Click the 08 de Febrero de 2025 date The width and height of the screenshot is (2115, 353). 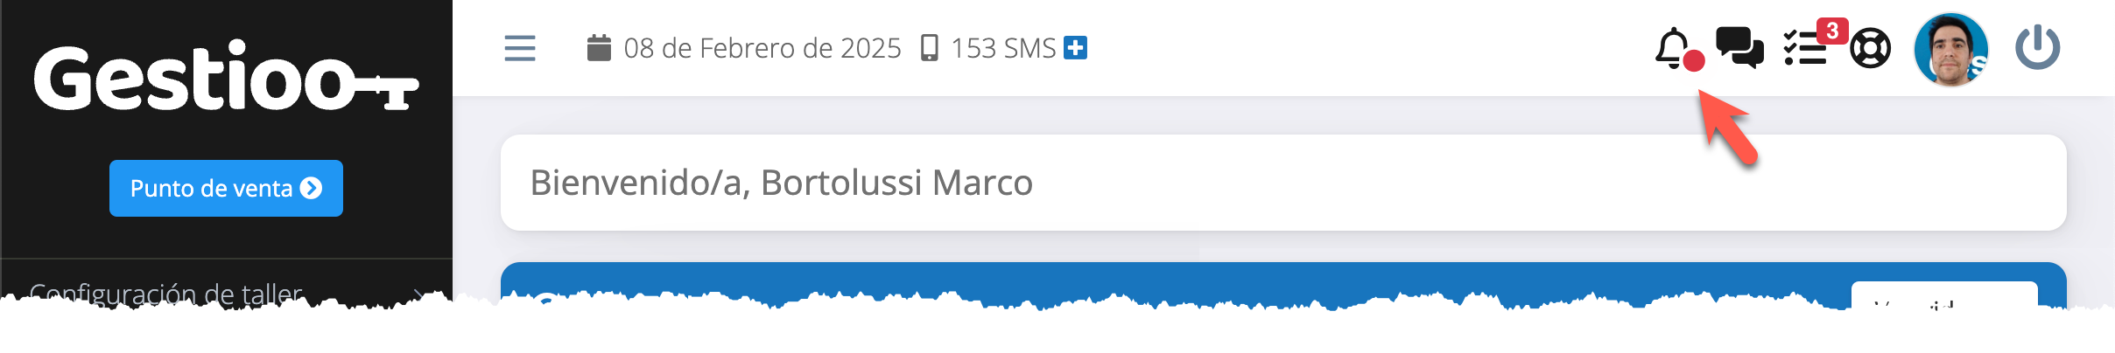coord(762,48)
